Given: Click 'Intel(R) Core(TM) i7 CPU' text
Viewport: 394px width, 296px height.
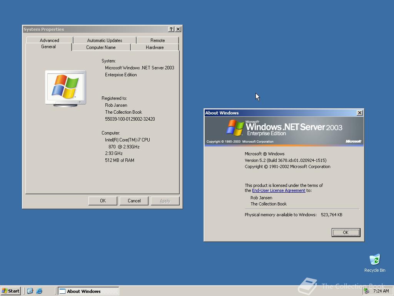Looking at the screenshot, I should (x=127, y=140).
